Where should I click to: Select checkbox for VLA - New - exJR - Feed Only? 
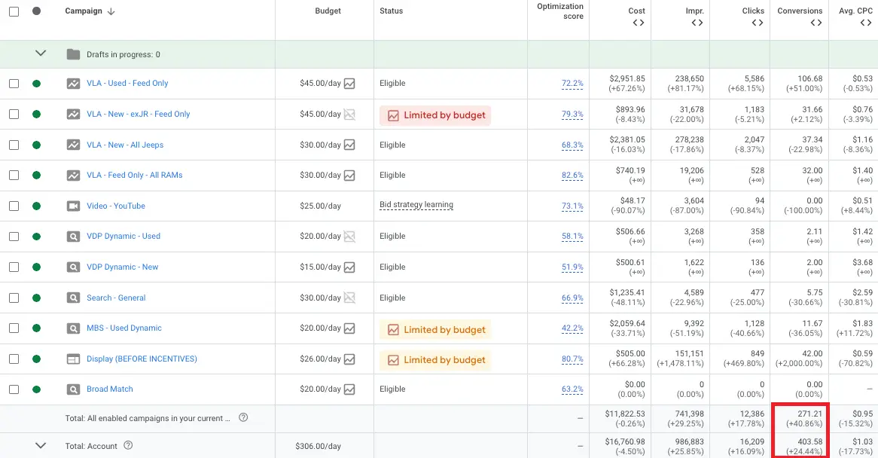[14, 114]
